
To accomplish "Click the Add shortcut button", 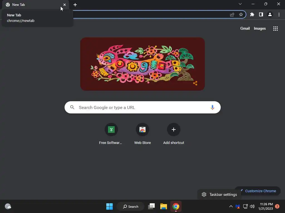I will click(174, 134).
